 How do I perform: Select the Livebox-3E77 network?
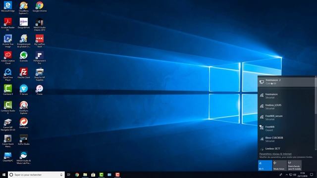[x=286, y=149]
